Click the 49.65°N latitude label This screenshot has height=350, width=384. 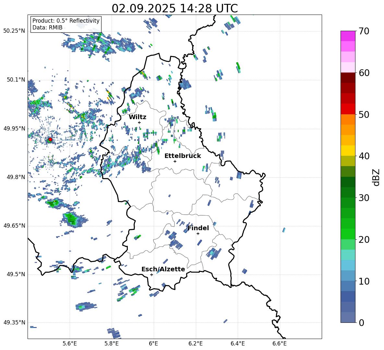point(14,226)
